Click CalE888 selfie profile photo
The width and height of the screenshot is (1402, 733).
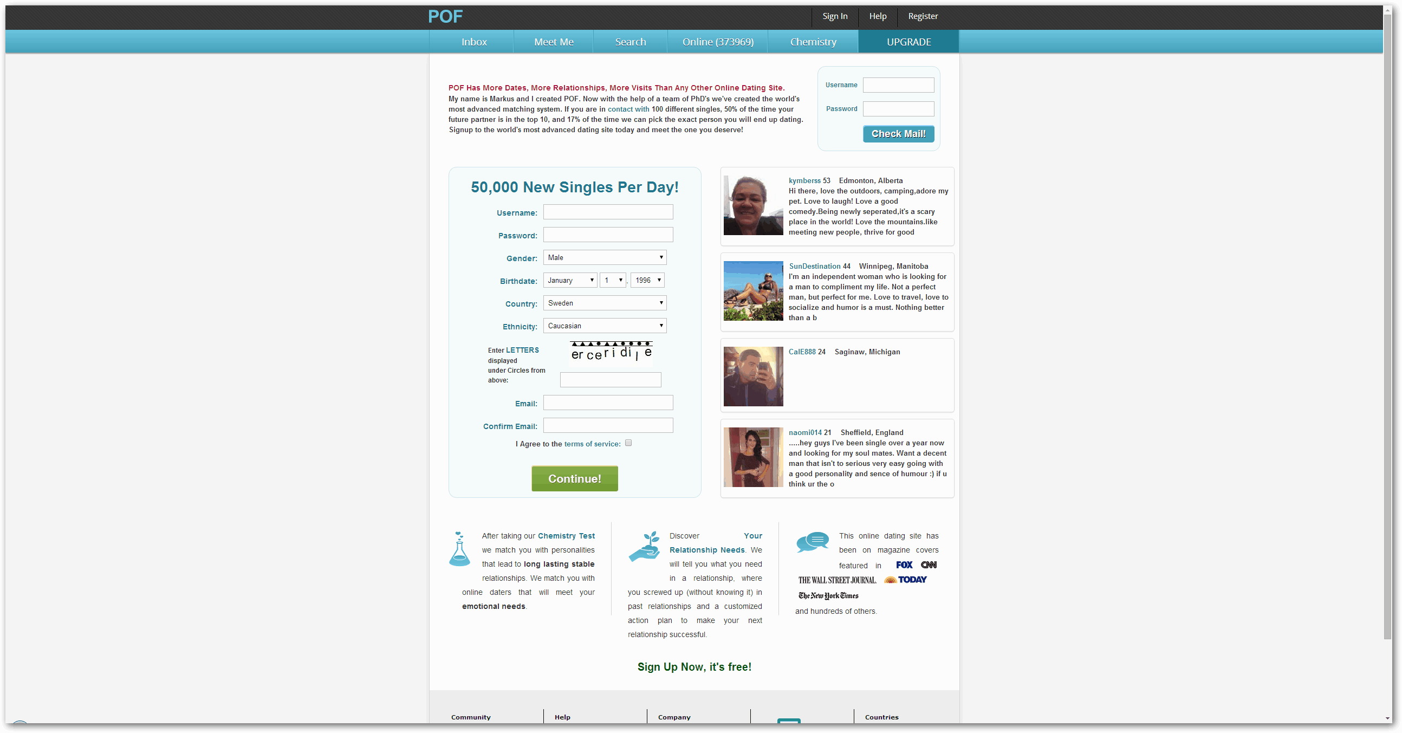753,377
